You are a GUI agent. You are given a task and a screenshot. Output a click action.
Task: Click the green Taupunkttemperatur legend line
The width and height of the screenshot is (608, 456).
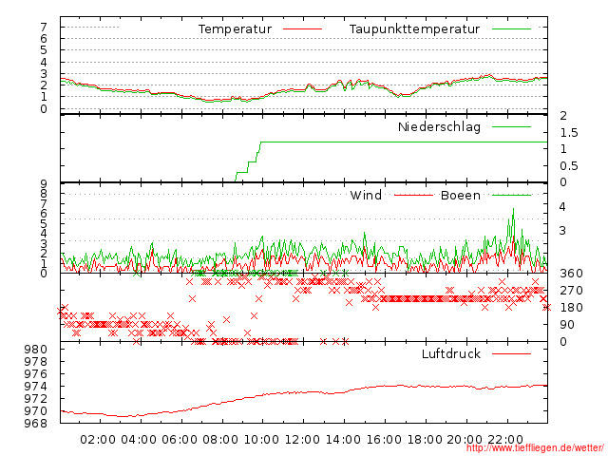point(511,29)
